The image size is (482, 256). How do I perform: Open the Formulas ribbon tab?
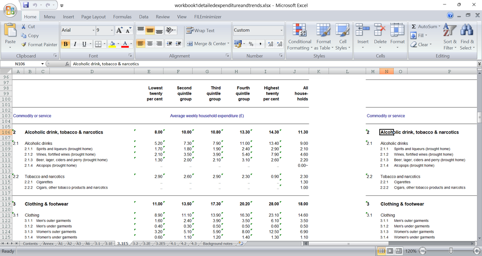pos(122,16)
